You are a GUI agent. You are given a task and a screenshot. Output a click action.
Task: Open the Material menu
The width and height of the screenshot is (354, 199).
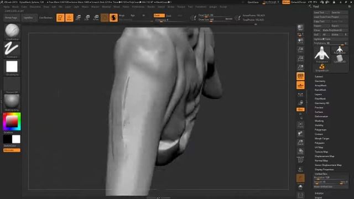(x=106, y=7)
